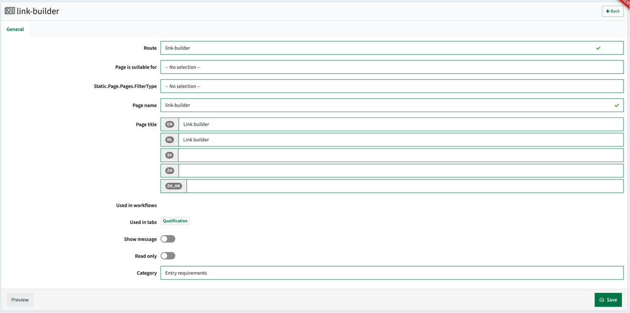Switch to the General tab

coord(15,29)
